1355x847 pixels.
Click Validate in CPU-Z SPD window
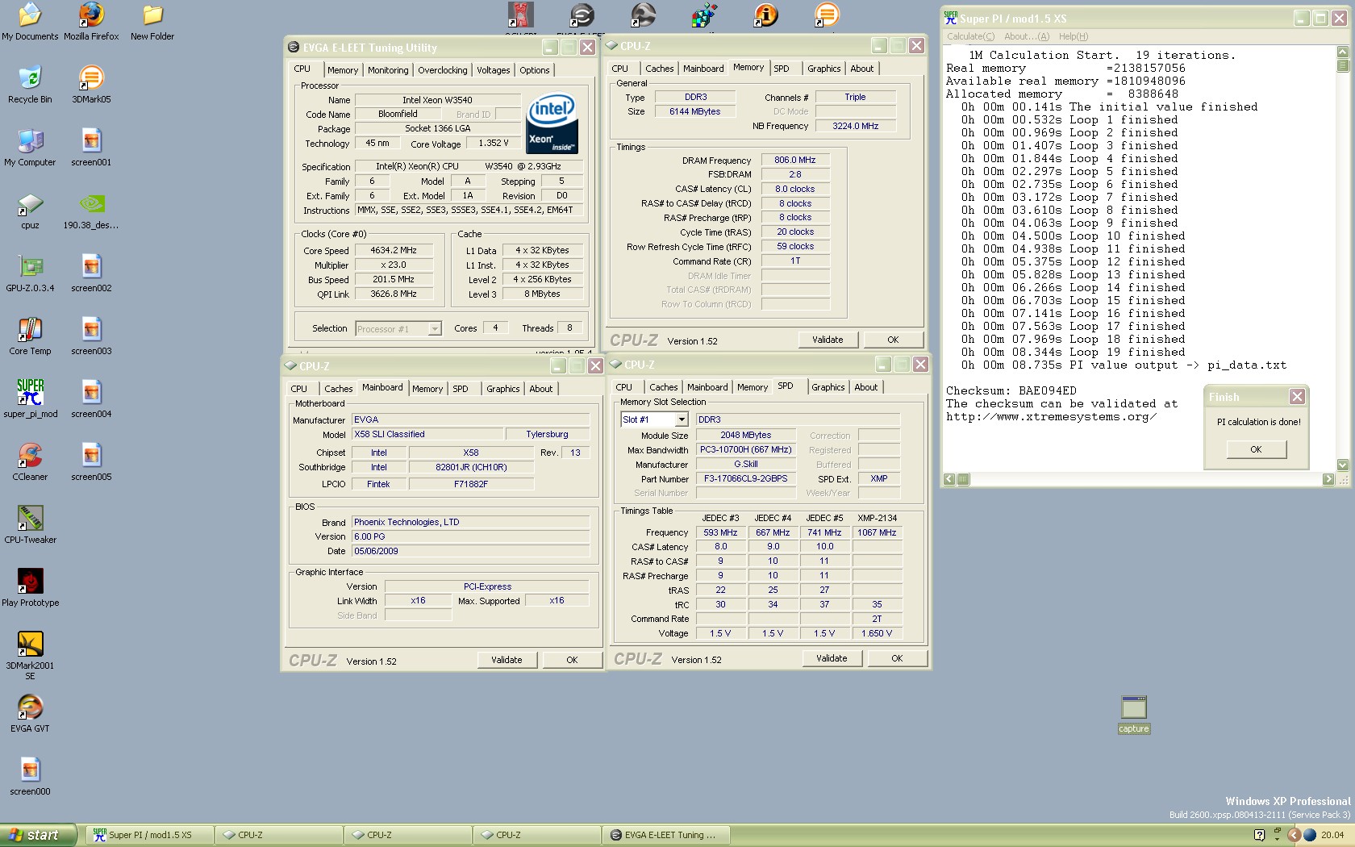tap(832, 658)
